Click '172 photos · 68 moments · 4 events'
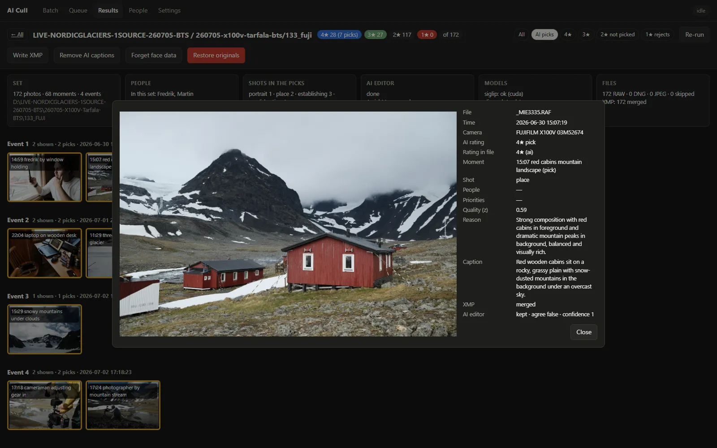The image size is (717, 448). click(x=57, y=94)
